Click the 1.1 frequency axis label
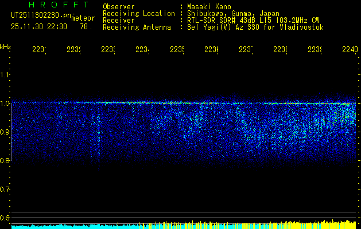 point(5,74)
